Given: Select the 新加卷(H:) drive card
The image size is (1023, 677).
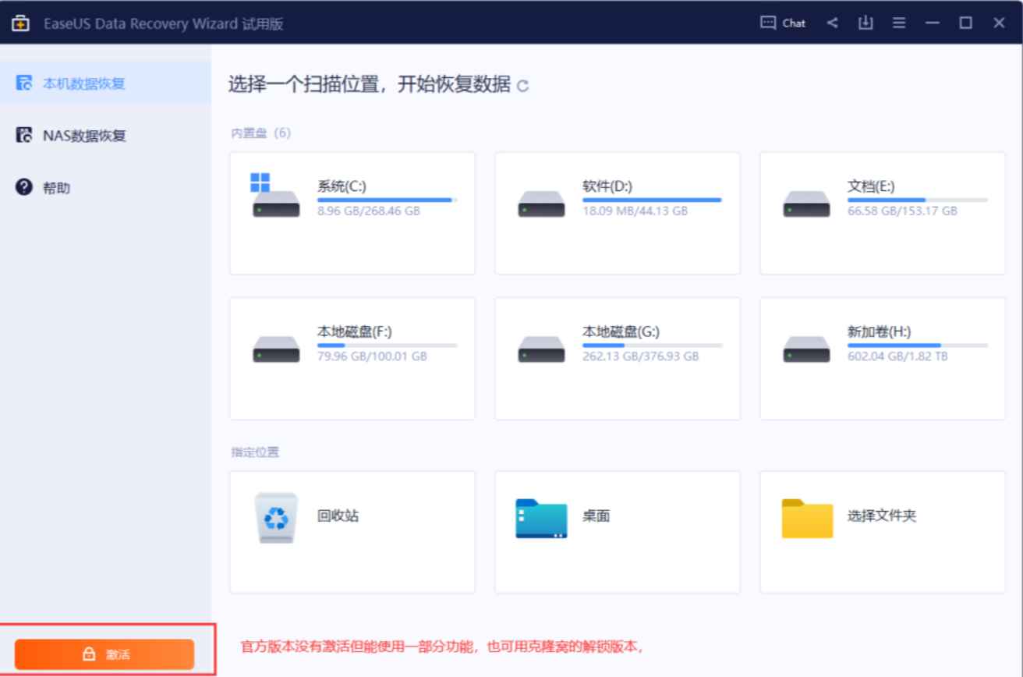Looking at the screenshot, I should click(881, 356).
